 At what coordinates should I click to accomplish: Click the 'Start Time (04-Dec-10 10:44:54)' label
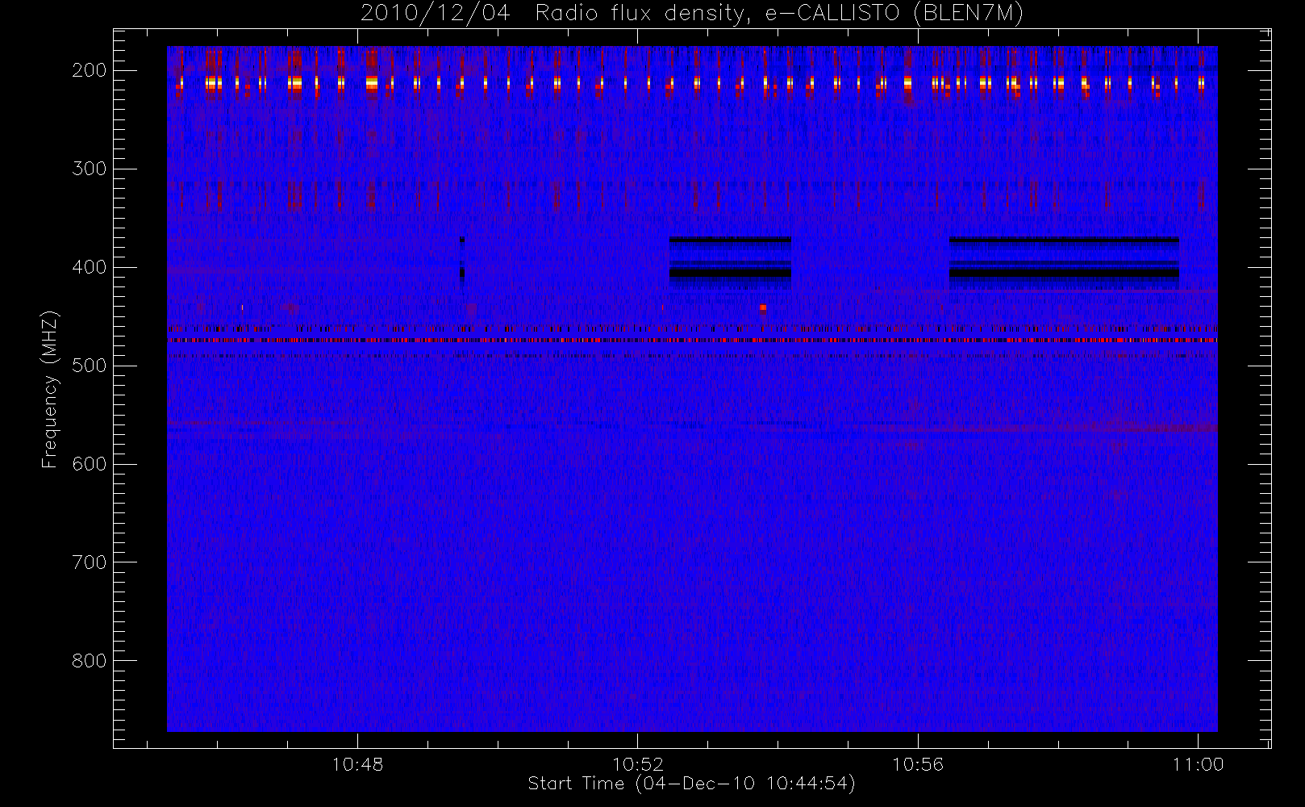click(691, 784)
